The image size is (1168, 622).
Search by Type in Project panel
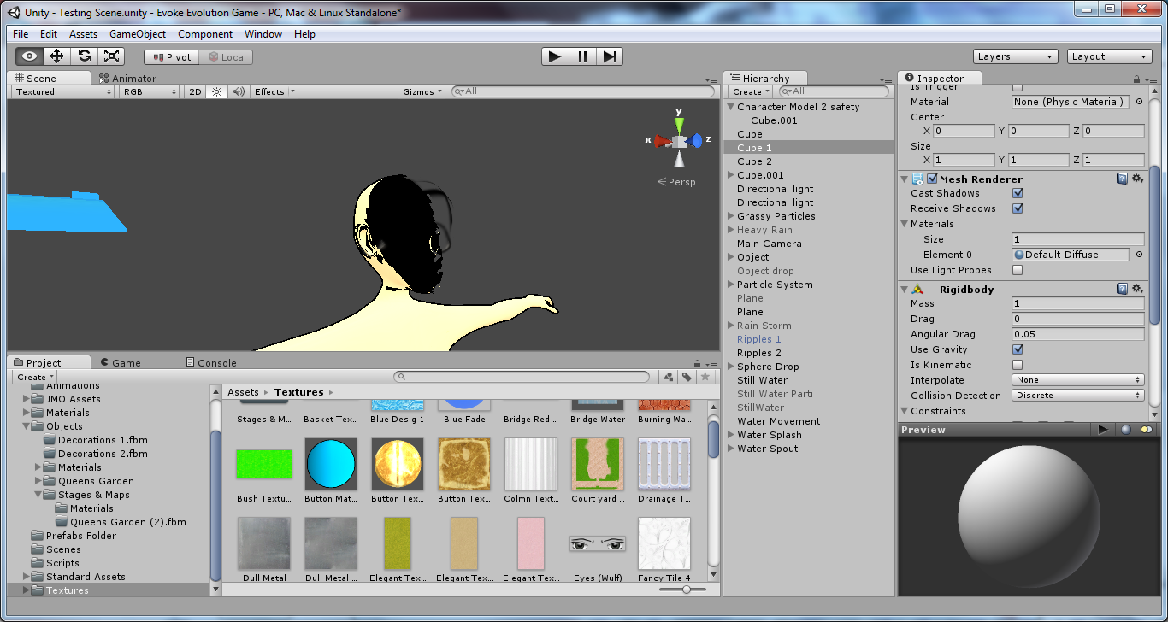click(668, 377)
